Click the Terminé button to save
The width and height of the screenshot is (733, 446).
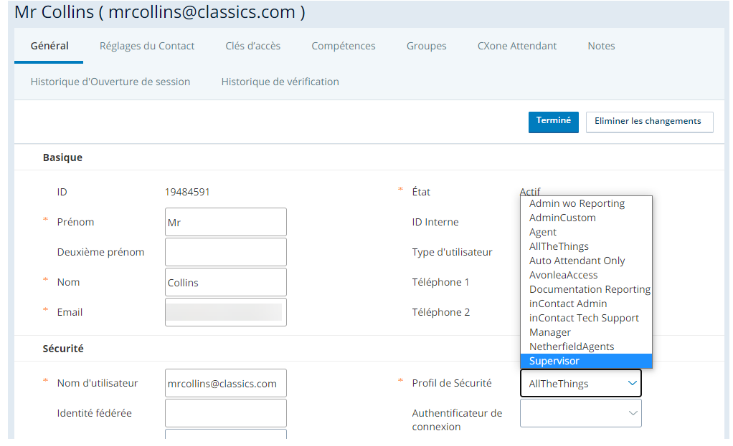[553, 122]
